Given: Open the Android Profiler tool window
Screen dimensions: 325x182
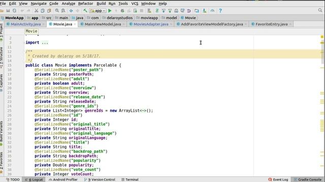Looking at the screenshot, I should click(x=63, y=179).
